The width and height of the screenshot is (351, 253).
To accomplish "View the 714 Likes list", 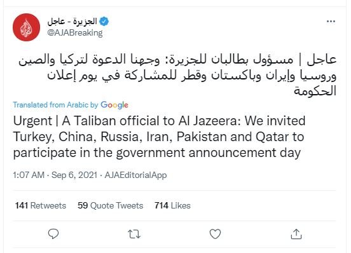I will [172, 205].
